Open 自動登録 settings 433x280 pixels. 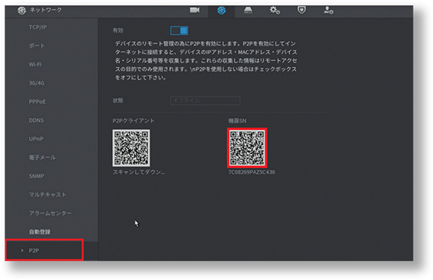40,232
